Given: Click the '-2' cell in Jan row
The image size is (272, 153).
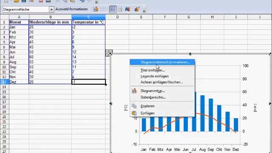Looking at the screenshot, I should coord(88,27).
